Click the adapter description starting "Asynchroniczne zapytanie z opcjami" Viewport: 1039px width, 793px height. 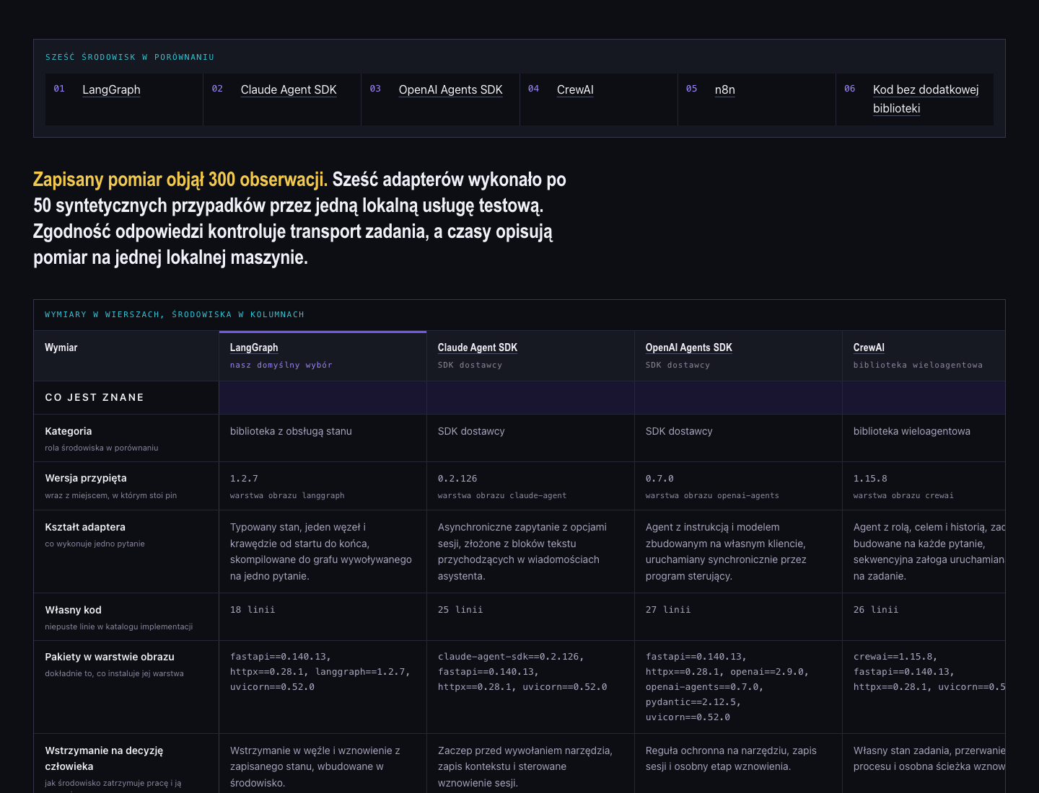(x=522, y=551)
